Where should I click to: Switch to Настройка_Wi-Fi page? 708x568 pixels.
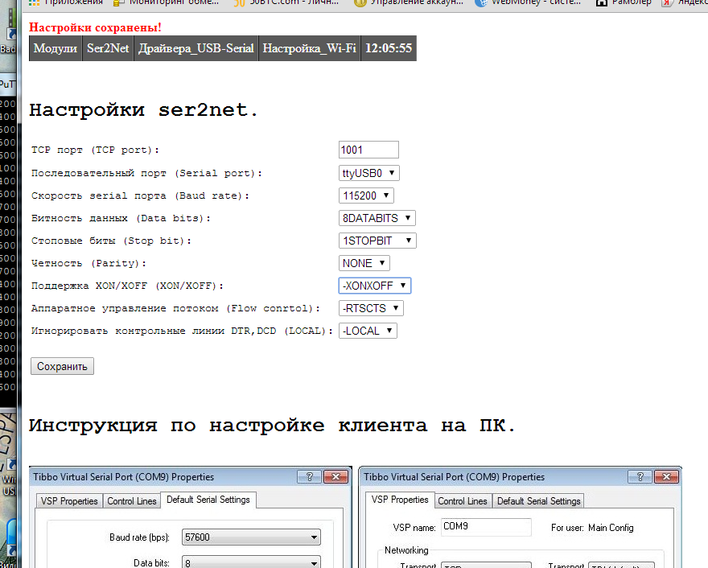click(309, 48)
